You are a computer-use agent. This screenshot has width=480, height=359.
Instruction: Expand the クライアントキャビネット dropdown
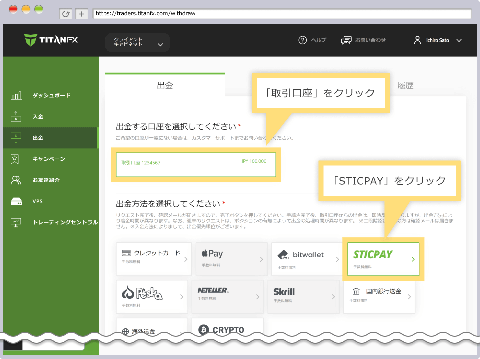pyautogui.click(x=138, y=42)
